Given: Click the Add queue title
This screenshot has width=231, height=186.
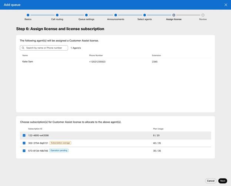Looking at the screenshot, I should point(12,5).
